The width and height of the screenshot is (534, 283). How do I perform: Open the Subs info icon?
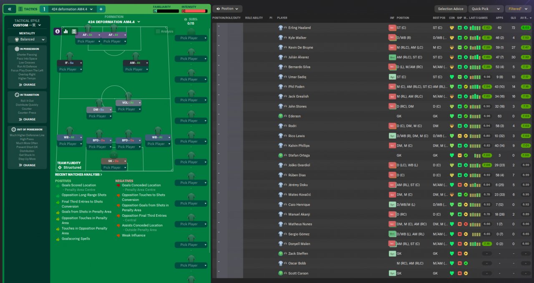[x=186, y=20]
